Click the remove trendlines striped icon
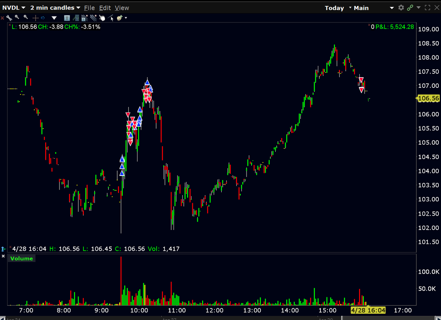This screenshot has height=320, width=441. point(93,18)
